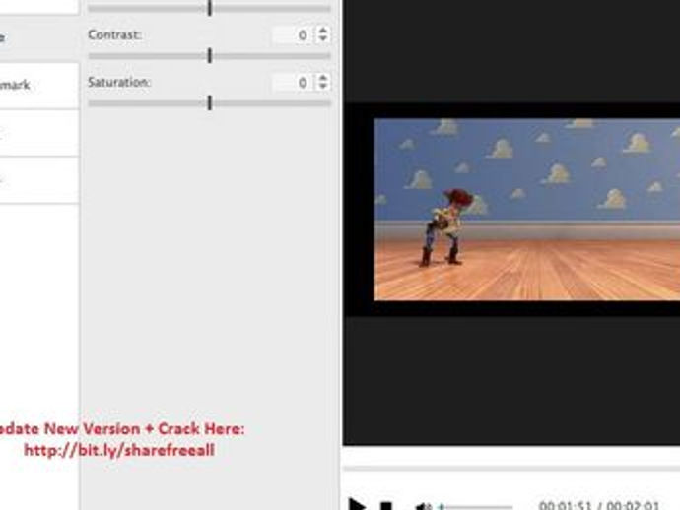Increase Saturation with the stepper up arrow
The height and width of the screenshot is (510, 680).
322,78
